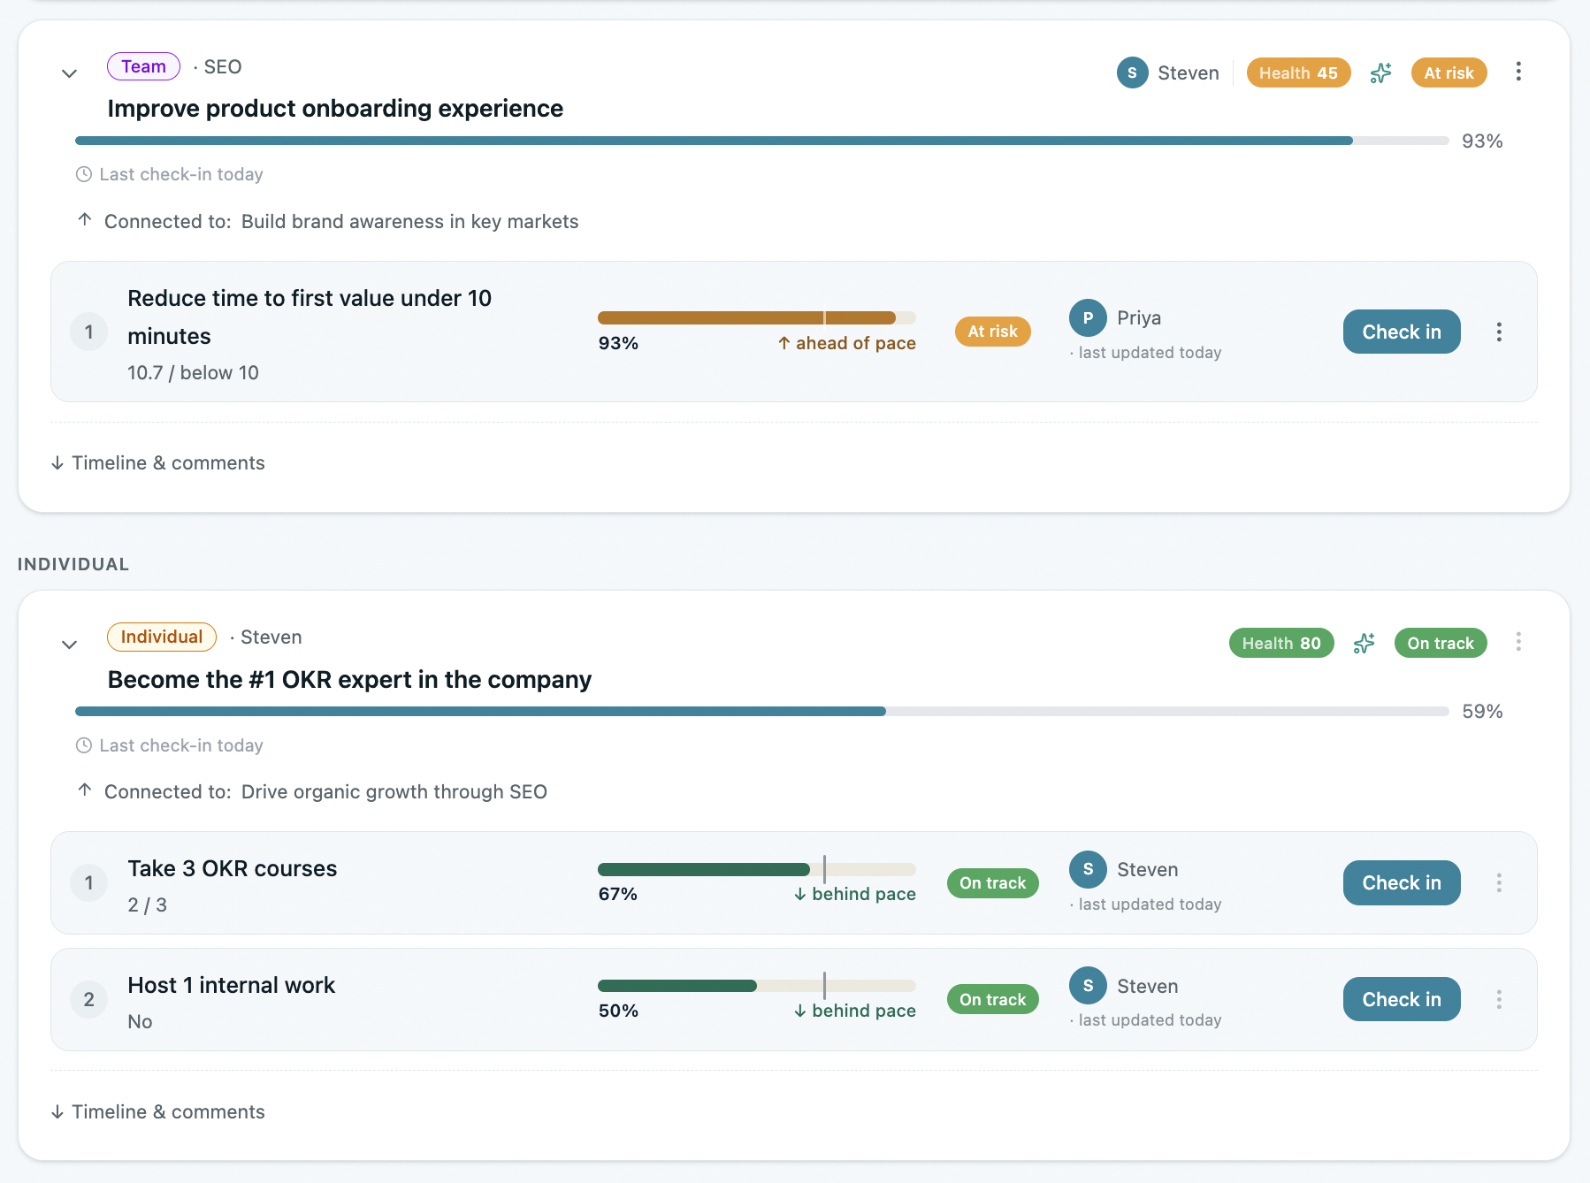Open the three-dot menu for the onboarding objective
The height and width of the screenshot is (1183, 1590).
point(1518,72)
